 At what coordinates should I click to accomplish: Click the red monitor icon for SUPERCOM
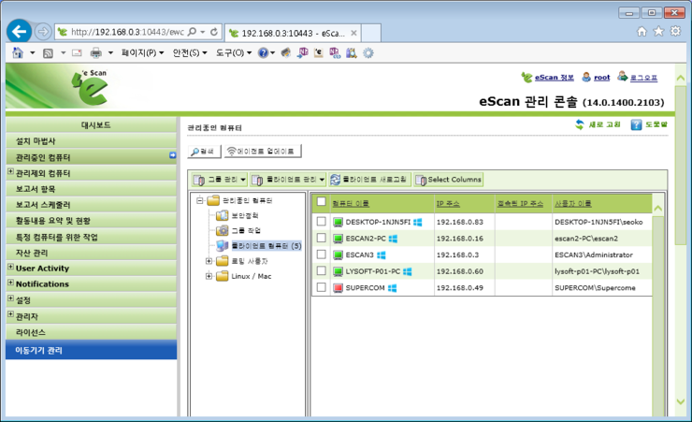point(338,288)
